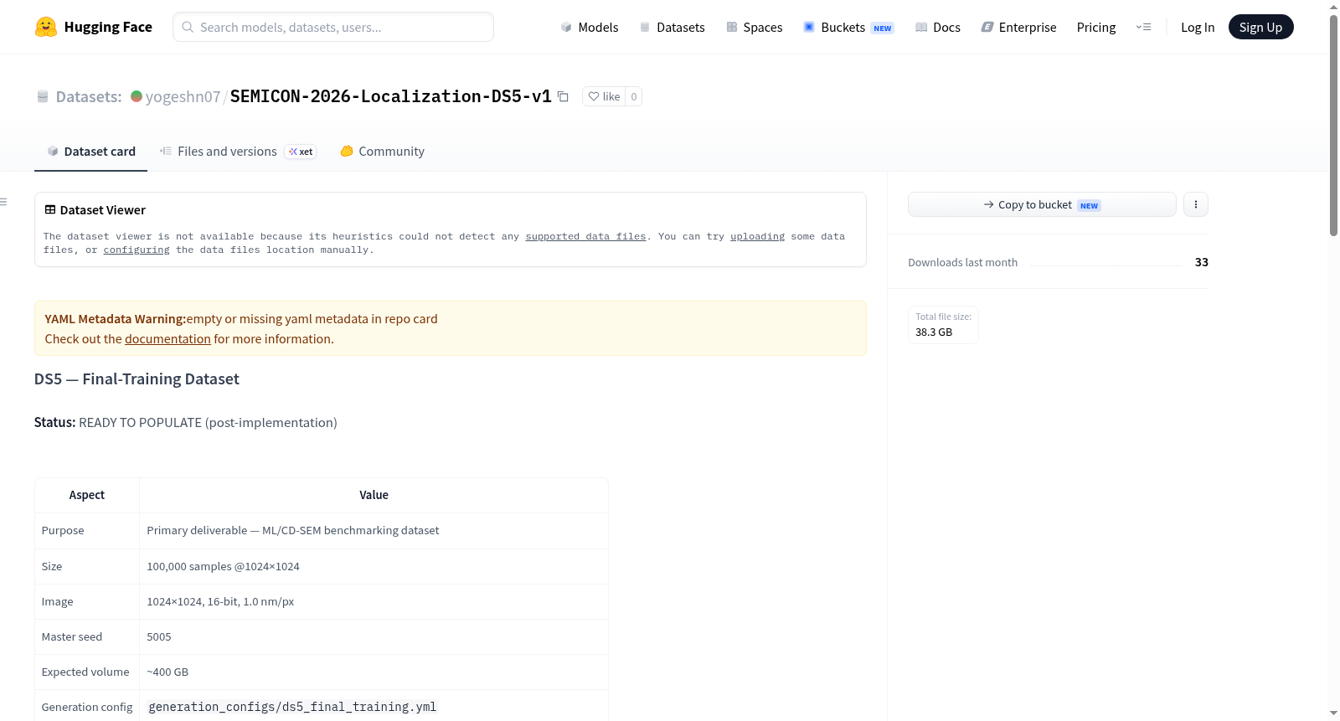Copy dataset name with the copy icon
The image size is (1340, 721).
click(564, 96)
